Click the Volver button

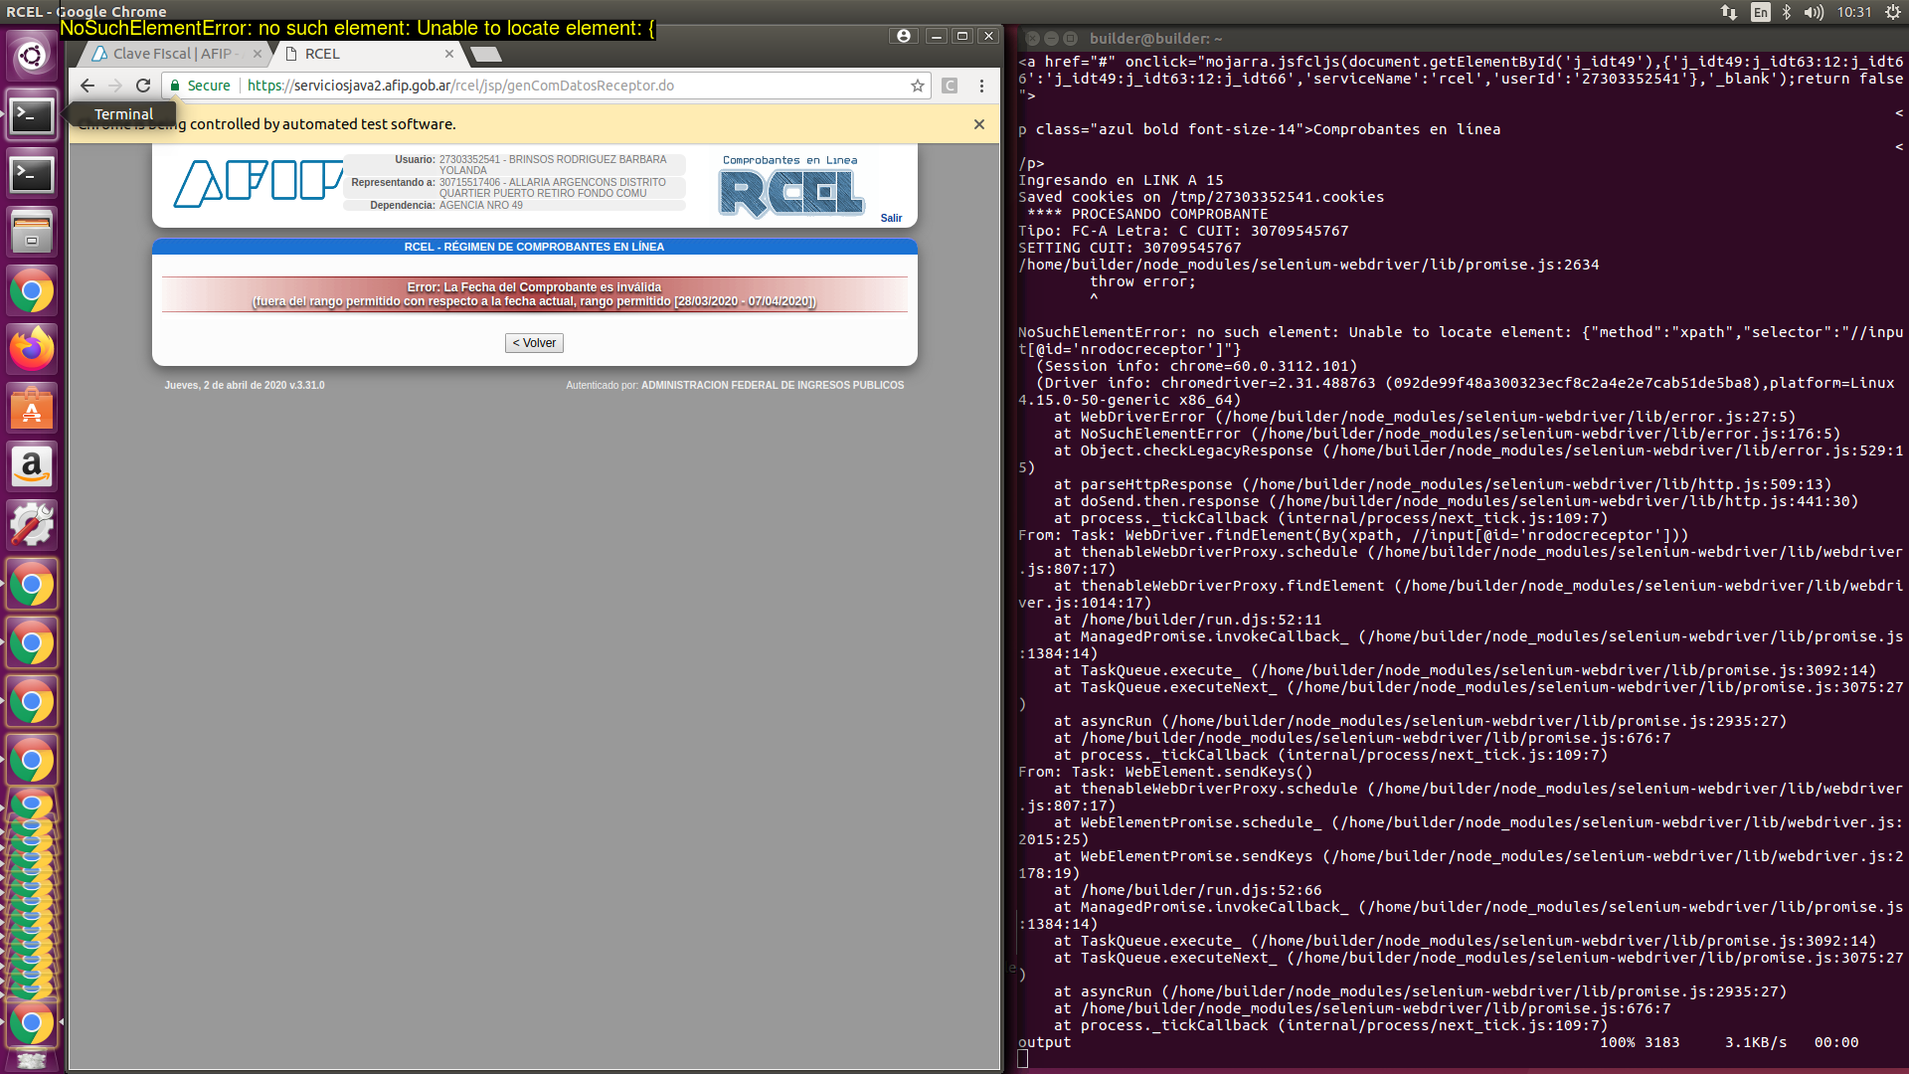coord(535,343)
